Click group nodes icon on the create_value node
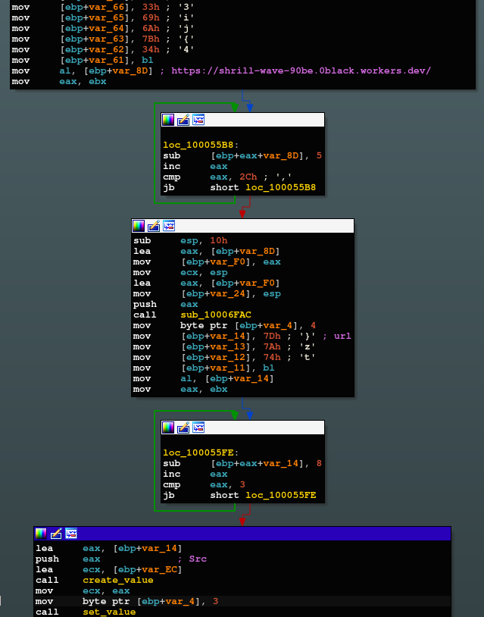This screenshot has height=617, width=484. point(71,534)
